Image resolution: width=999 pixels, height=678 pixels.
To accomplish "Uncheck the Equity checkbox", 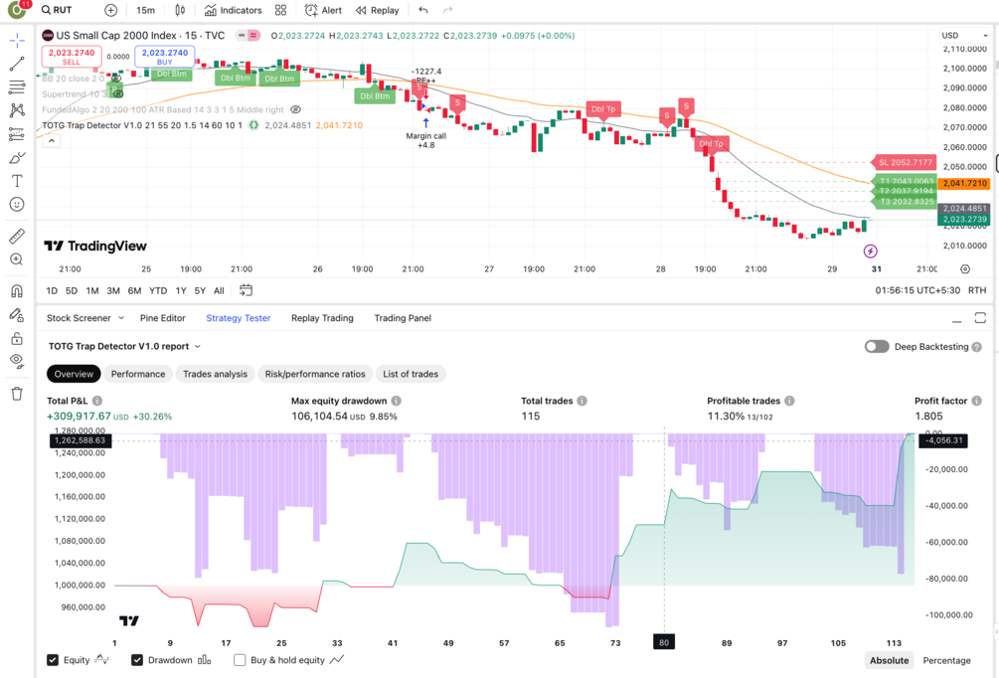I will 53,660.
